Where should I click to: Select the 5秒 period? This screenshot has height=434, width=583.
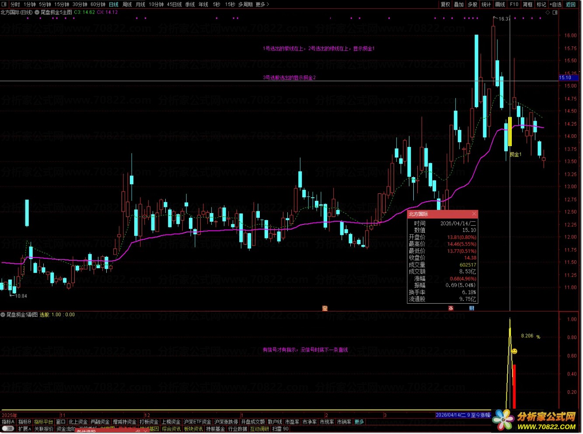[216, 4]
